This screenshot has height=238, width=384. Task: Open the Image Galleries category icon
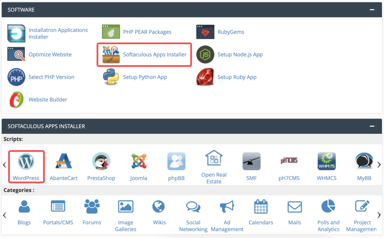click(x=126, y=207)
